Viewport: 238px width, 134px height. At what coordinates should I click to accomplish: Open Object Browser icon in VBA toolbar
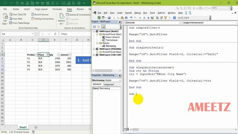tap(165, 18)
